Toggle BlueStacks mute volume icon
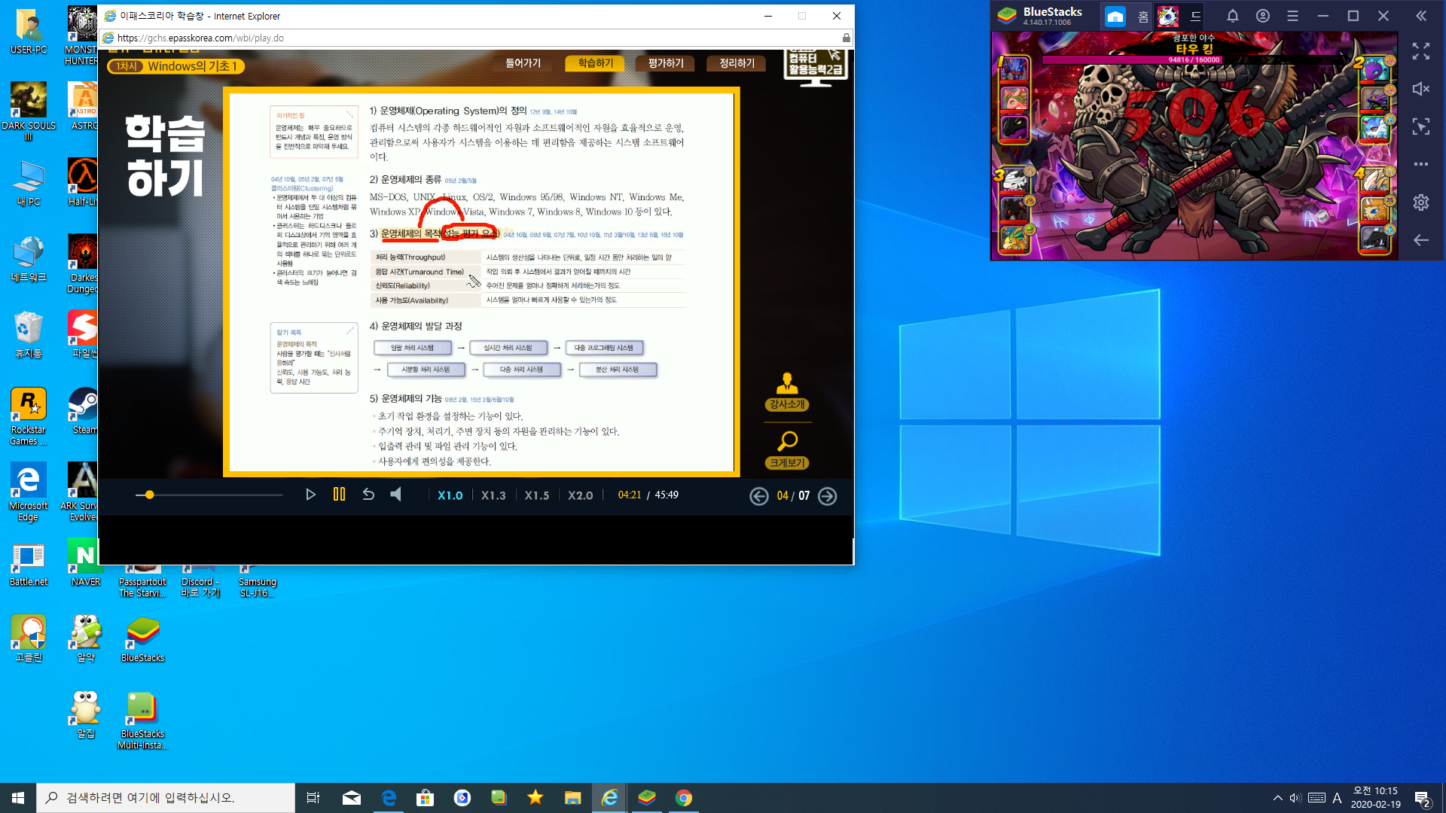The image size is (1446, 813). 1421,89
